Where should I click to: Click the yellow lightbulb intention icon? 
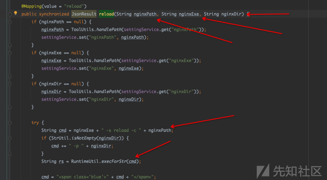pos(15,13)
